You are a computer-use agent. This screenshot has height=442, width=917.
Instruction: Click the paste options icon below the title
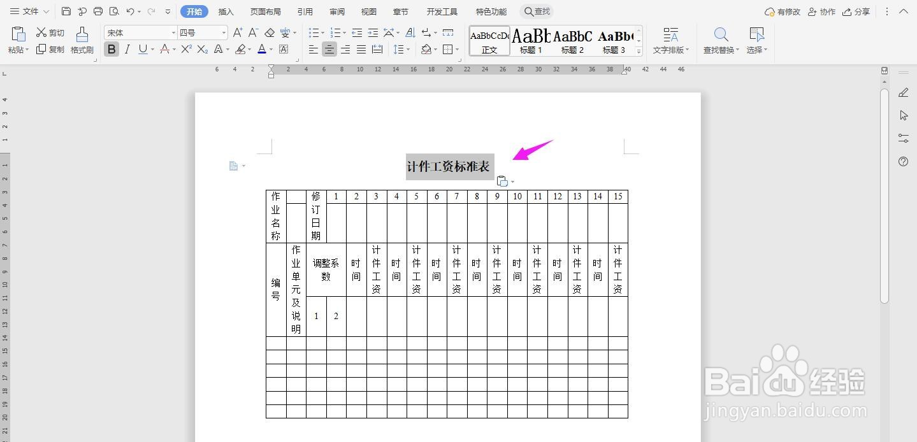pyautogui.click(x=502, y=182)
